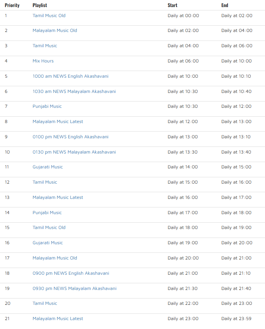Open Tamil Music Old in priority 1 row
The image size is (265, 329).
[49, 16]
